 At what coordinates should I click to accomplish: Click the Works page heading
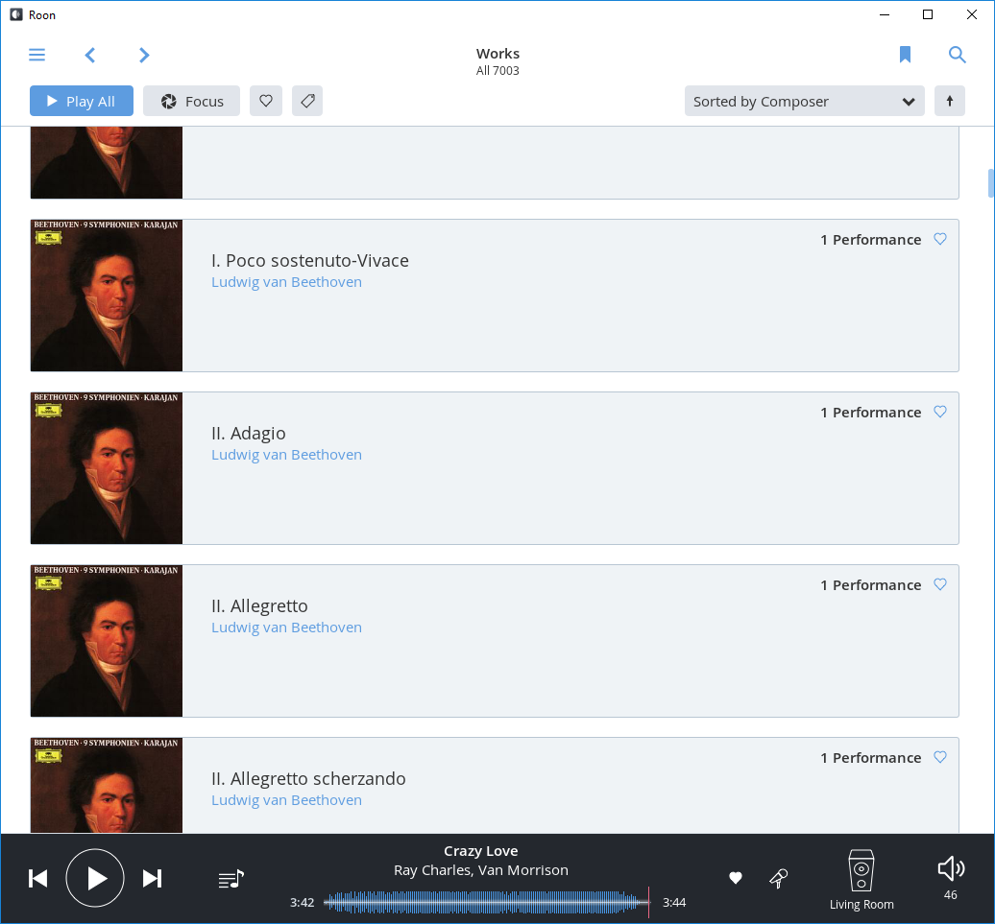[x=497, y=54]
